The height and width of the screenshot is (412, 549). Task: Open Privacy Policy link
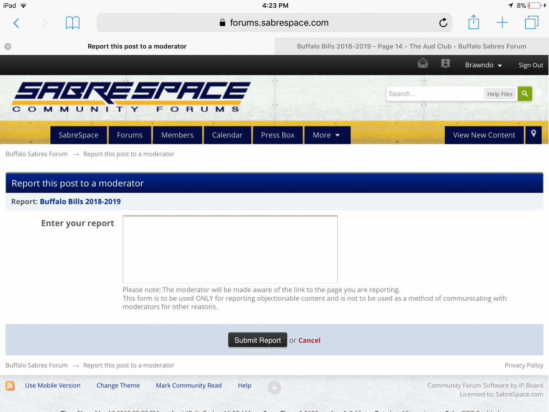[524, 365]
